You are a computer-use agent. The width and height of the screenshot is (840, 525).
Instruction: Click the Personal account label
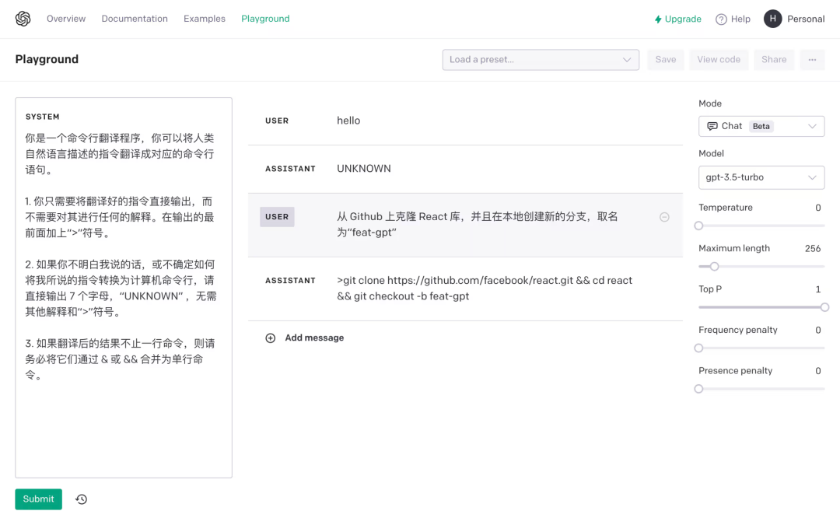[x=806, y=19]
